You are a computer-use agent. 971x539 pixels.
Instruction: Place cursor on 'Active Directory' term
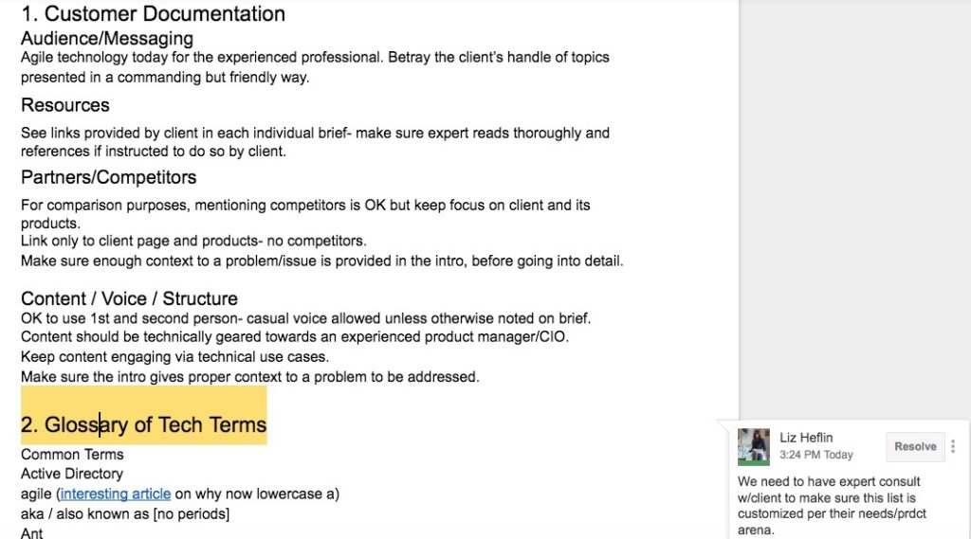[x=72, y=474]
